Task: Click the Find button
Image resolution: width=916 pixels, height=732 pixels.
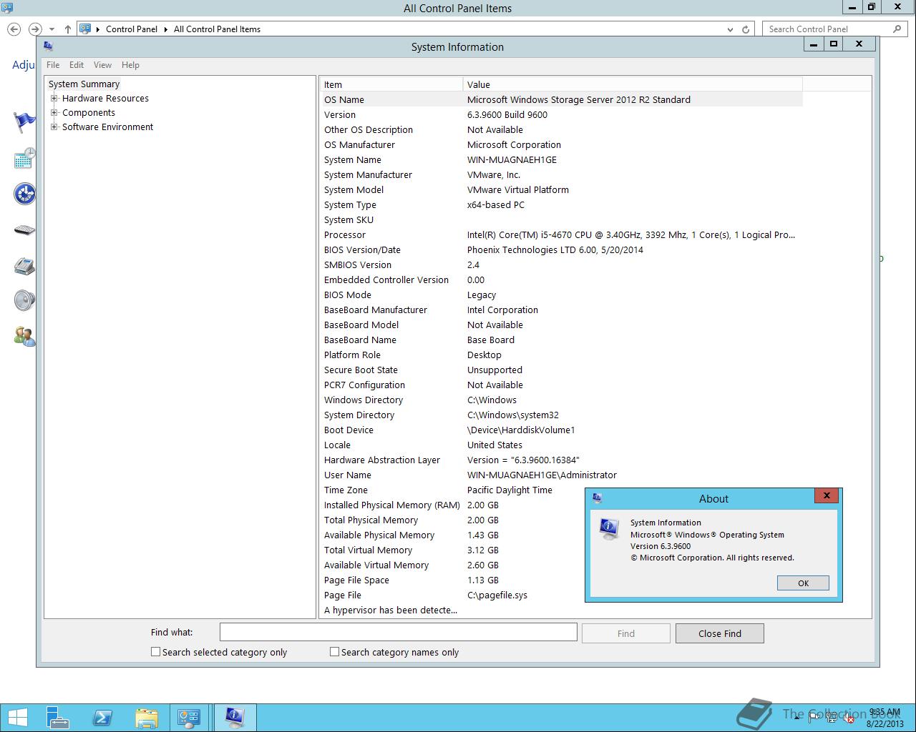Action: 625,633
